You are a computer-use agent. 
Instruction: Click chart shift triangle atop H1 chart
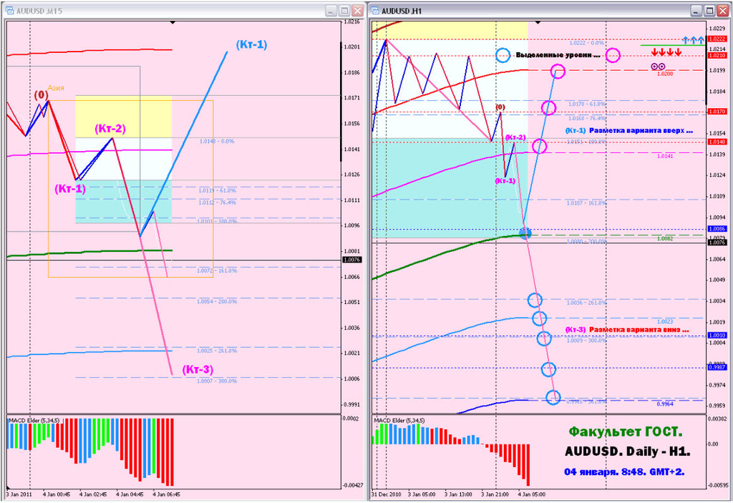click(x=538, y=22)
